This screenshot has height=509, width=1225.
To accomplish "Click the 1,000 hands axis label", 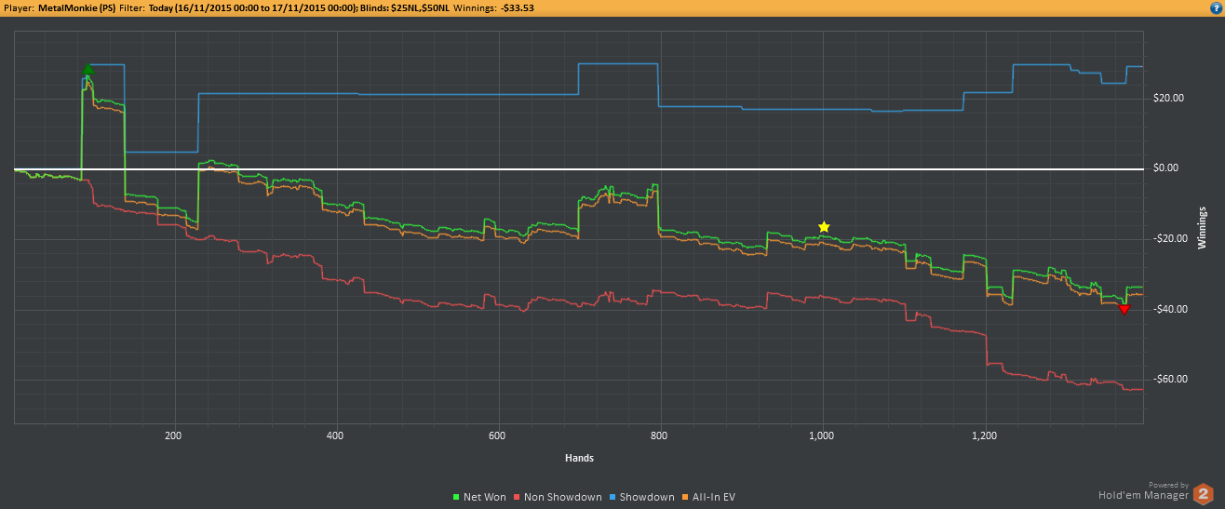I will click(822, 435).
